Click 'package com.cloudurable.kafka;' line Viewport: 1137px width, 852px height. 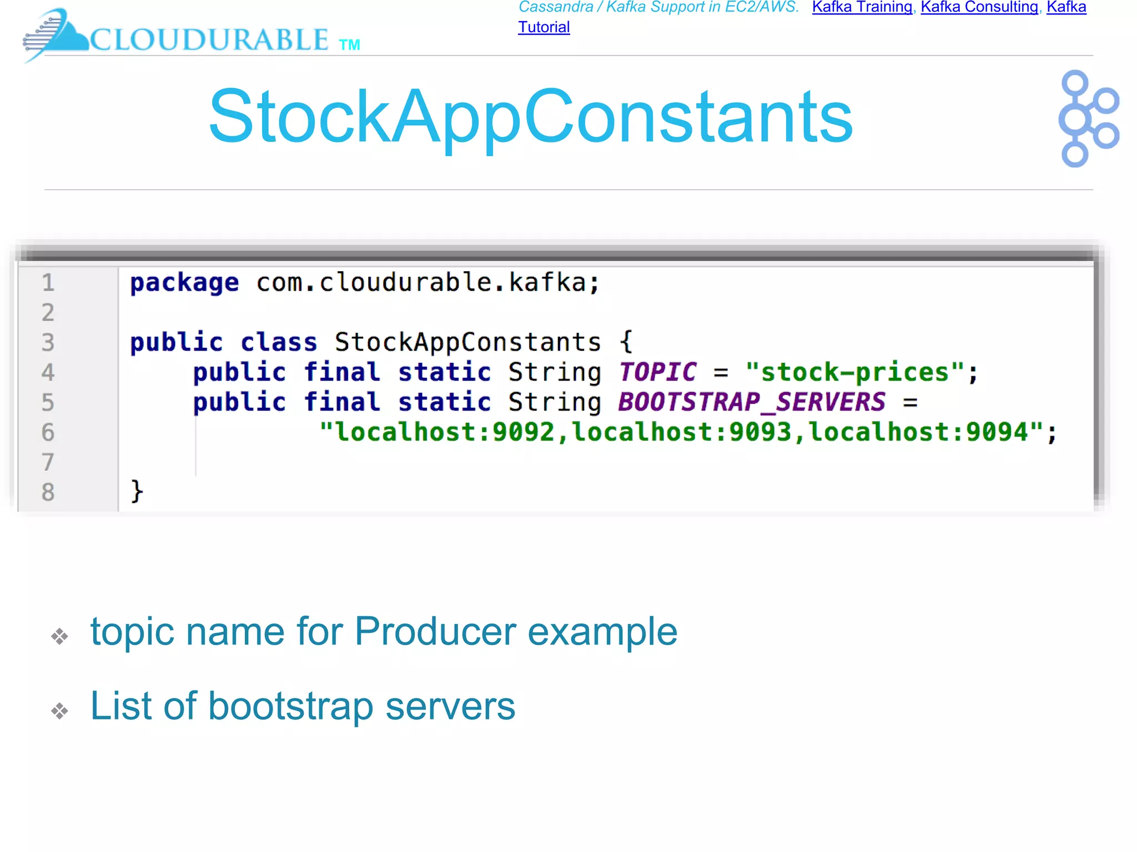pyautogui.click(x=365, y=282)
